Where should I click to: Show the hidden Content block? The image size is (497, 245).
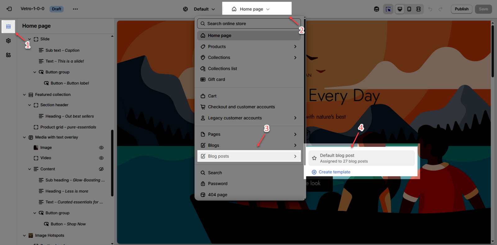(101, 169)
